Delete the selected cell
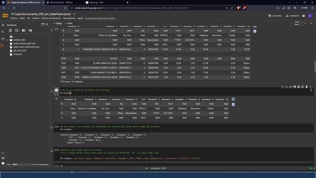The height and width of the screenshot is (178, 316). click(x=307, y=87)
